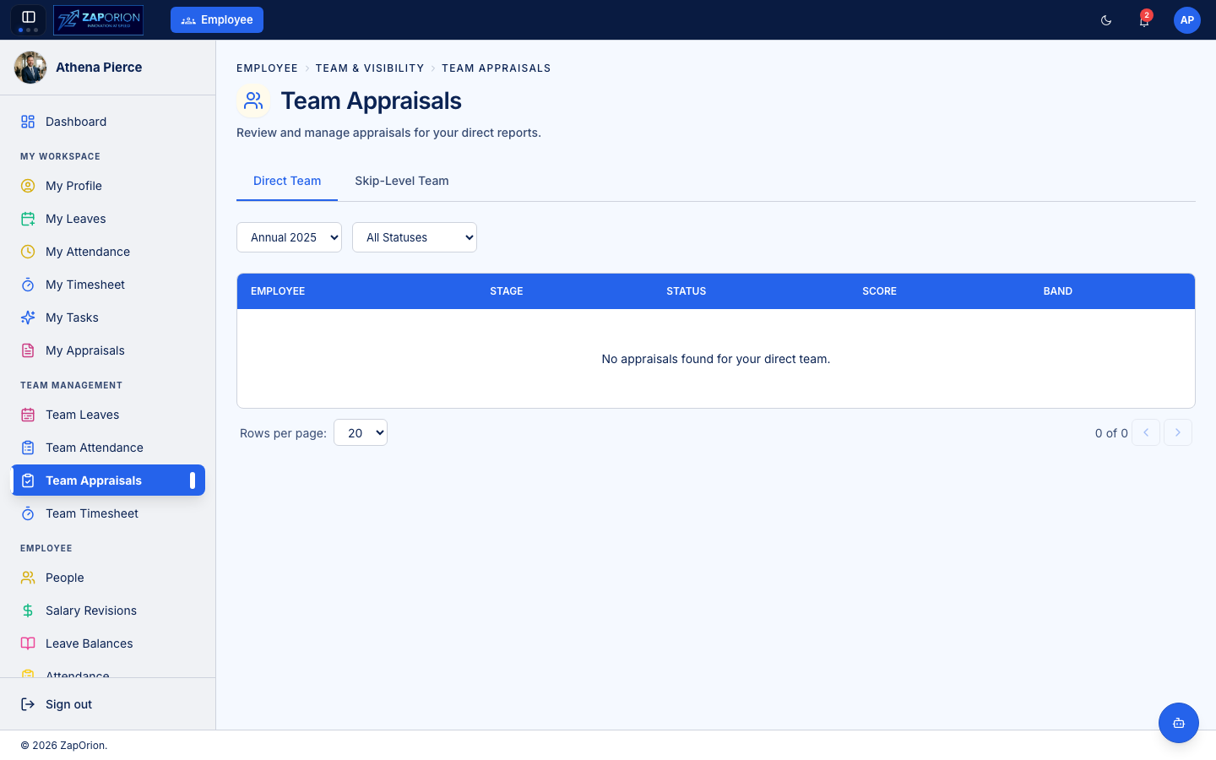The image size is (1216, 760).
Task: Toggle the sidebar collapse icon
Action: coord(28,17)
